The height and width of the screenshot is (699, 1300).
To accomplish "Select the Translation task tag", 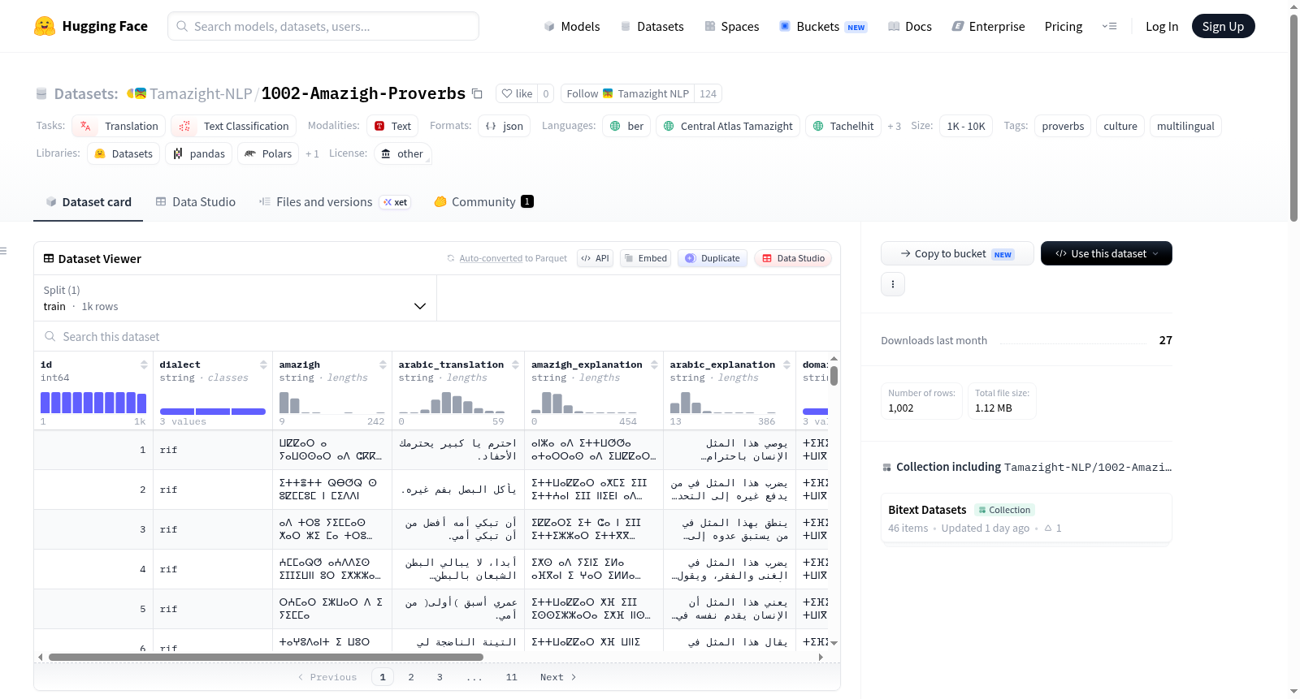I will (119, 126).
